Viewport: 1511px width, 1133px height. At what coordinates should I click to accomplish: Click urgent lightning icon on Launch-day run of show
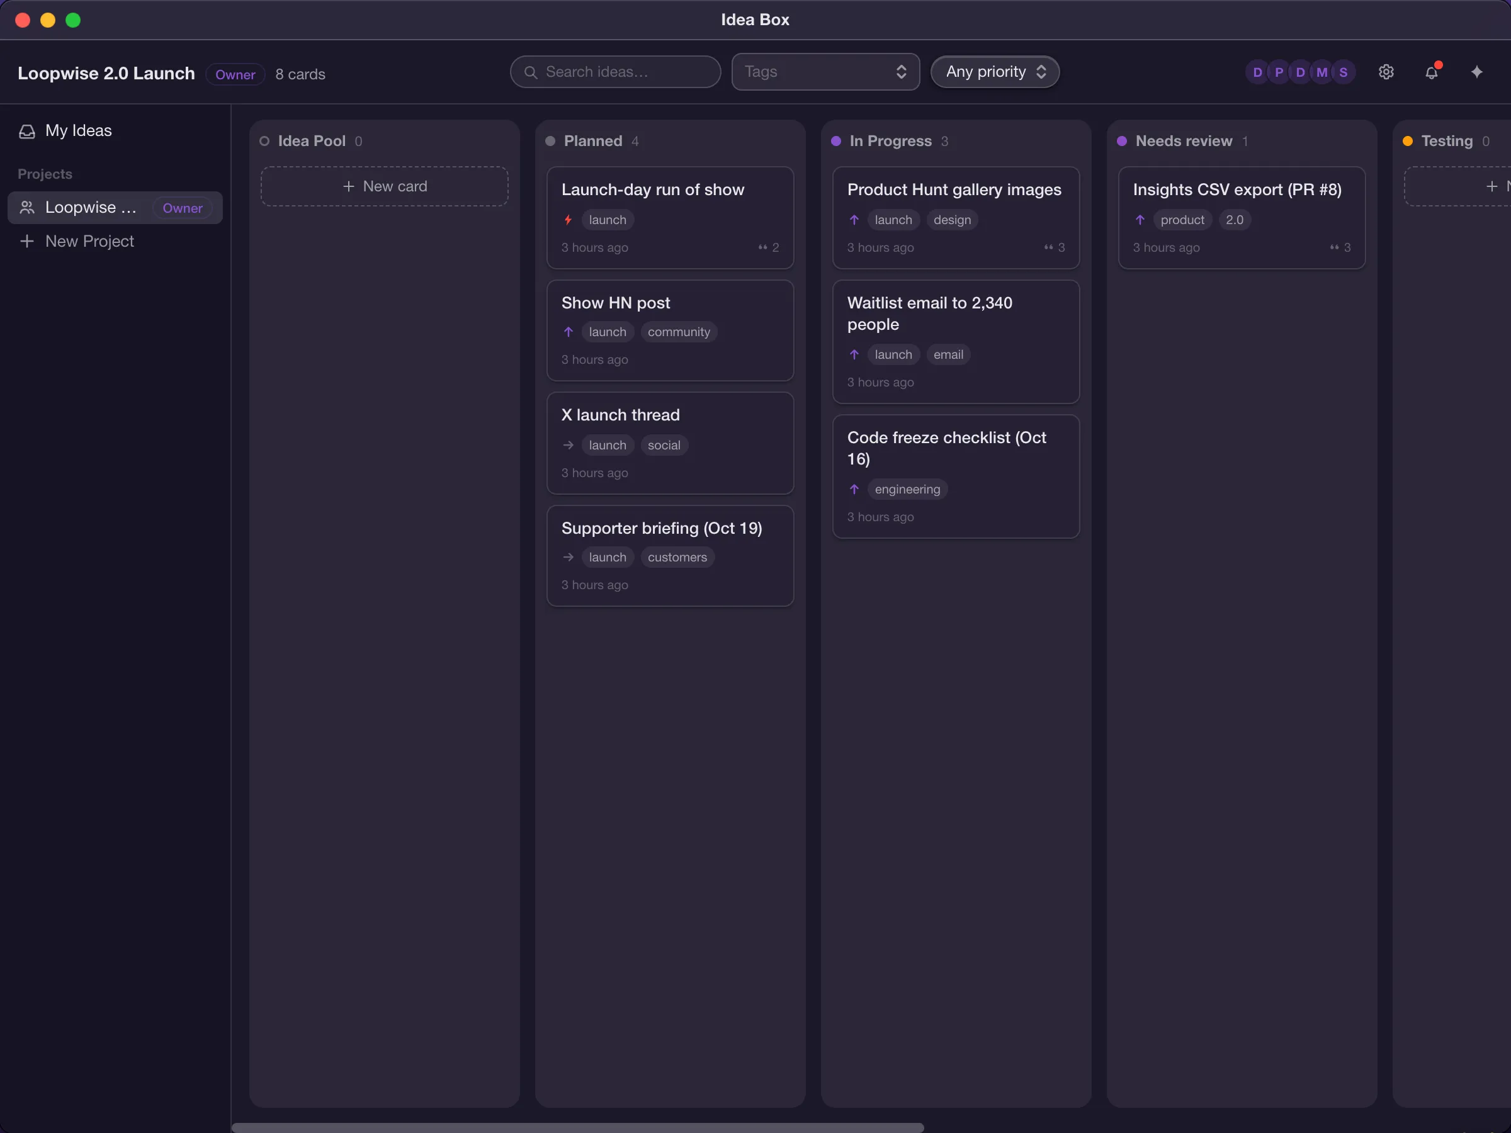pyautogui.click(x=568, y=220)
